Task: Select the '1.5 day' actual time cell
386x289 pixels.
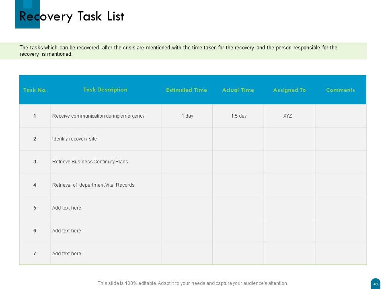Action: pos(238,116)
